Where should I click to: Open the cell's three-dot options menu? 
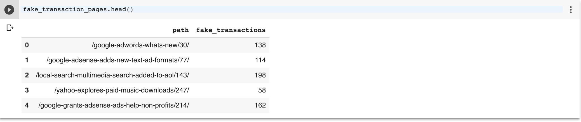pos(570,10)
